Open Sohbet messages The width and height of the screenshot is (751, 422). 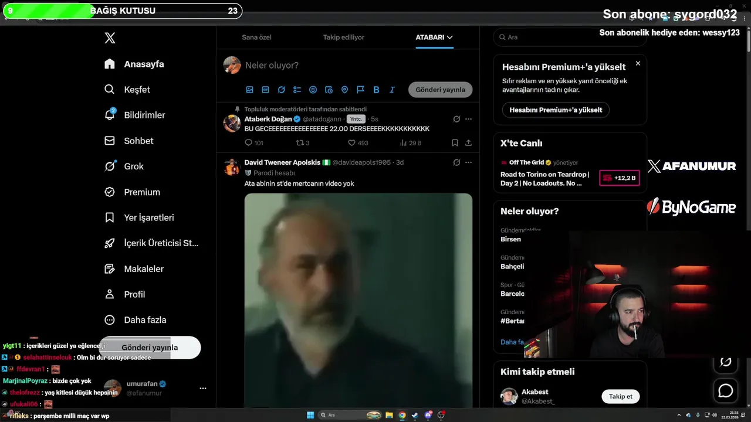[x=128, y=141]
